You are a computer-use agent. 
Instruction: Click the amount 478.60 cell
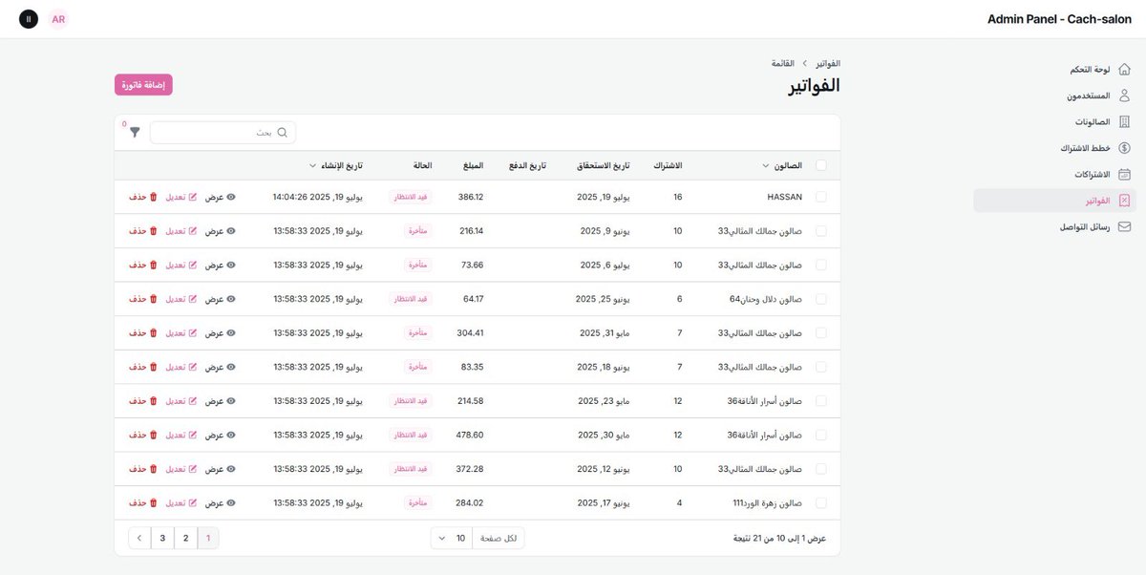click(470, 435)
